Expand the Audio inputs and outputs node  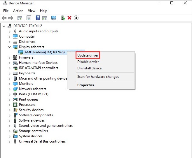tap(10, 31)
